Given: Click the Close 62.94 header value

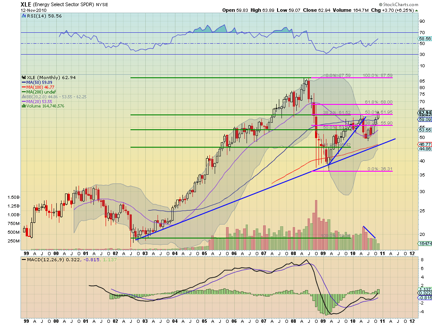Looking at the screenshot, I should coord(316,10).
